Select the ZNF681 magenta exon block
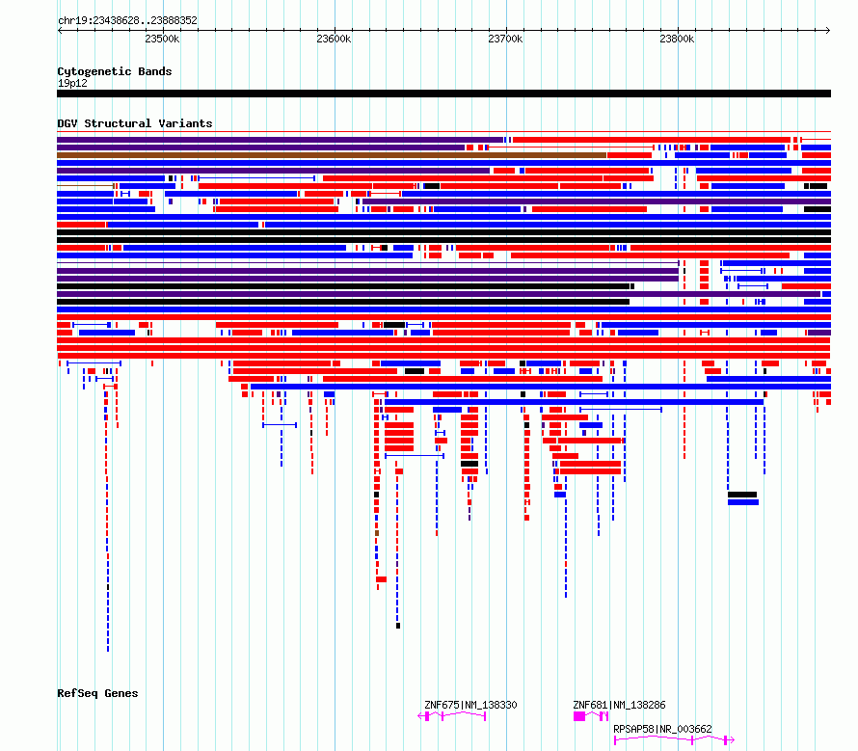Viewport: 858px width, 751px height. pos(579,716)
